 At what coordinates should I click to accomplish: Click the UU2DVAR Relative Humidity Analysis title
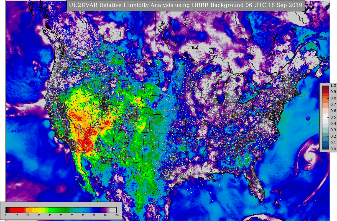186,5
